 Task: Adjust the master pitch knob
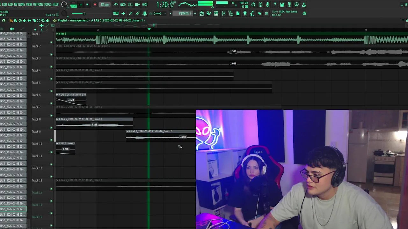pos(64,13)
